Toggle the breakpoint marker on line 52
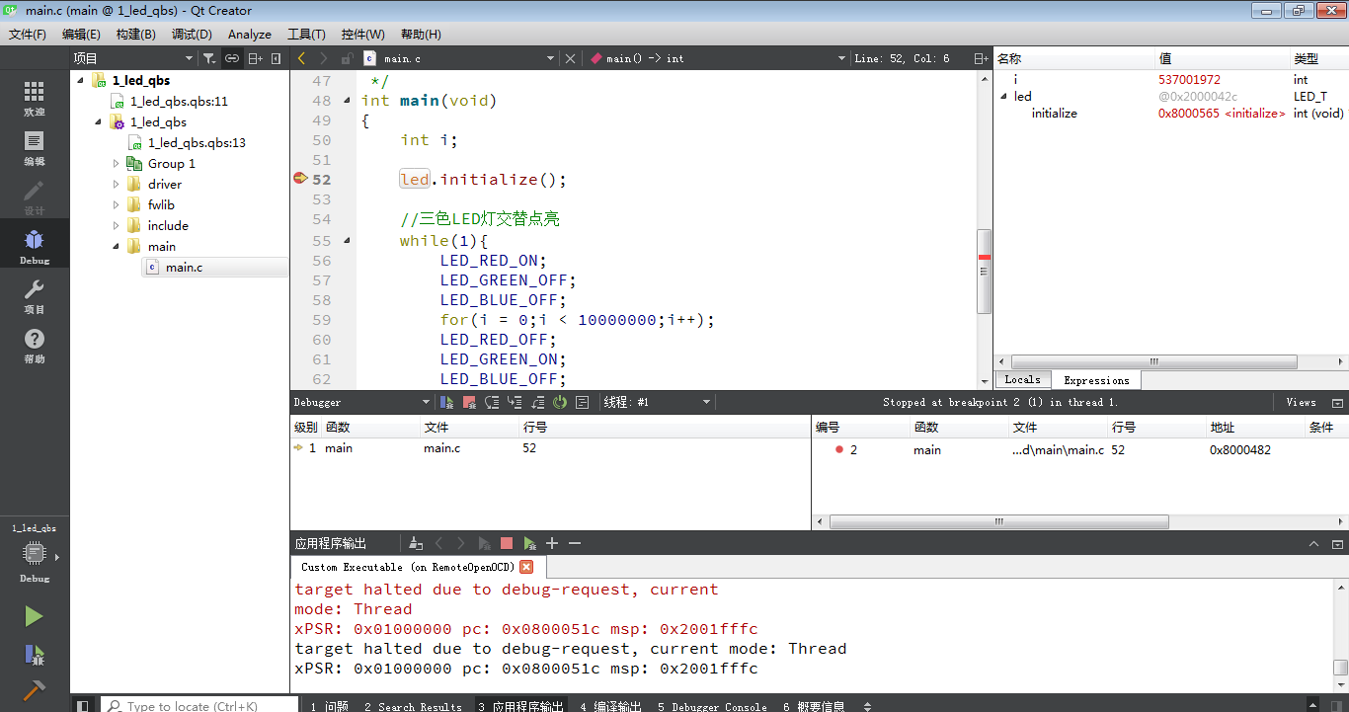 tap(299, 179)
